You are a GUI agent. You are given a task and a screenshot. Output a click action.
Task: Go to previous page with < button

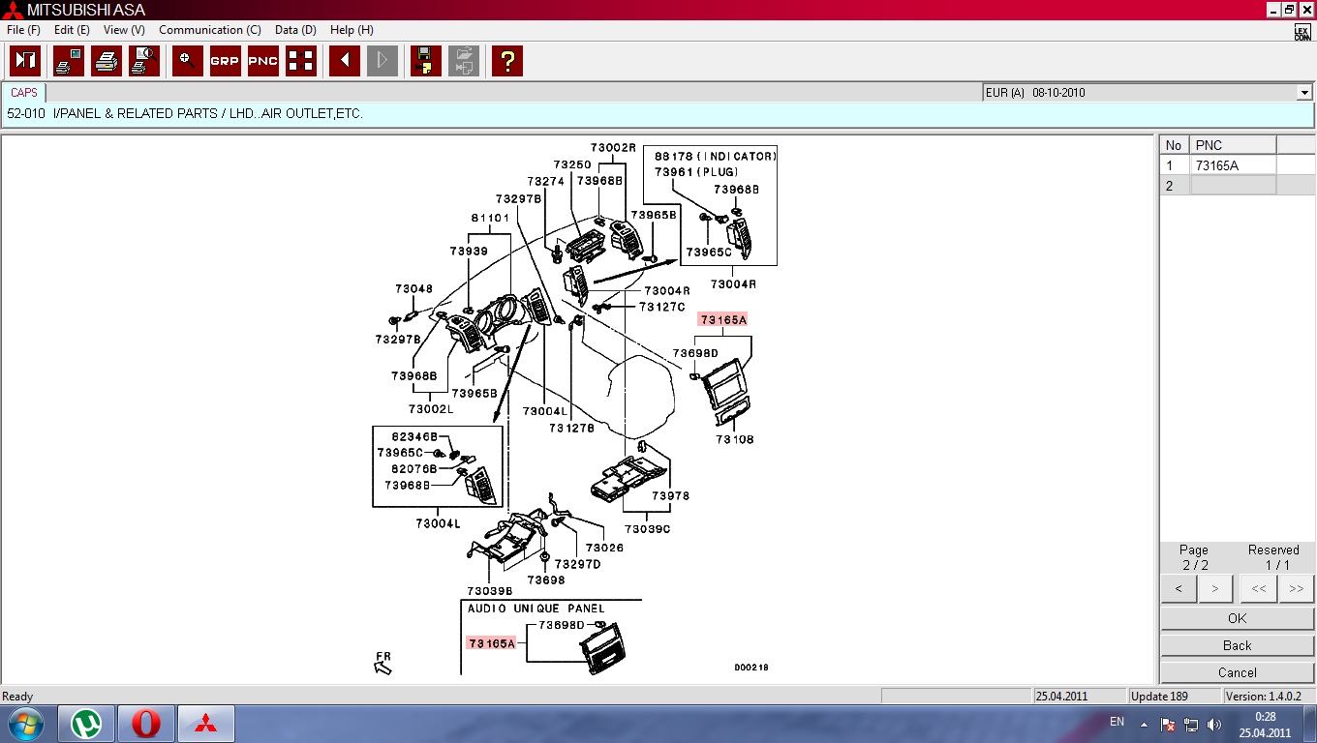pos(1179,588)
